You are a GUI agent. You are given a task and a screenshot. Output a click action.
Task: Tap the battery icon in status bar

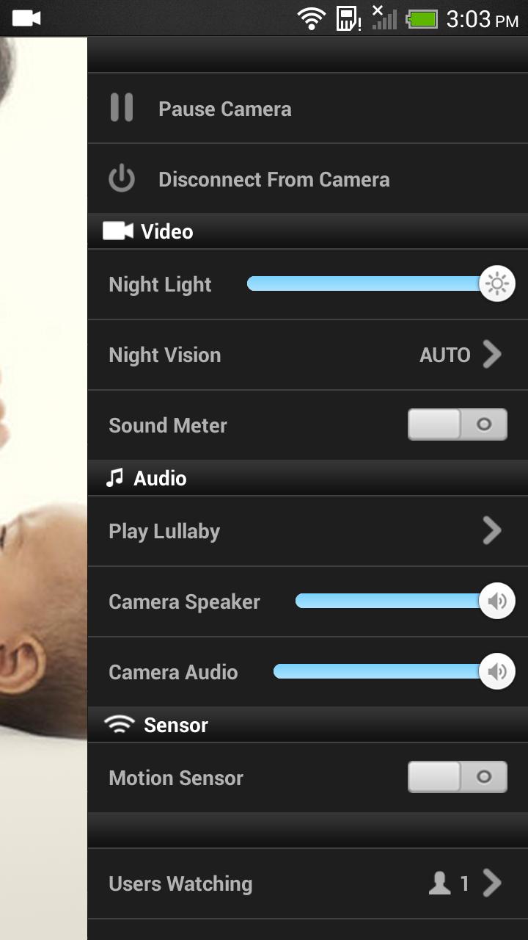[422, 18]
